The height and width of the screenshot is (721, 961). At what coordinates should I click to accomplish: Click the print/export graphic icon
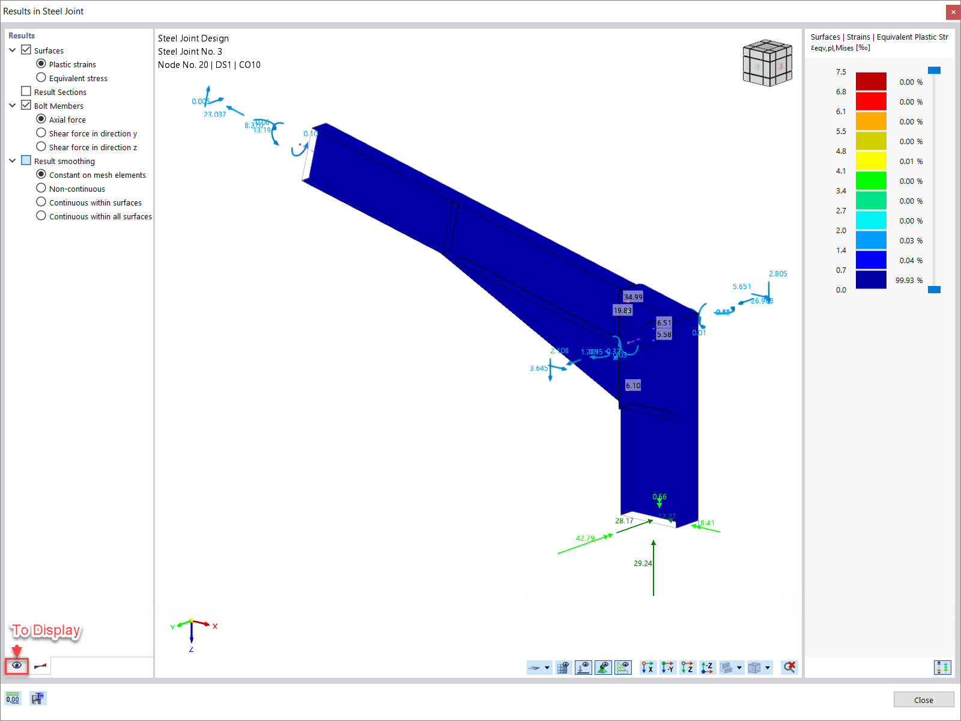tap(38, 698)
